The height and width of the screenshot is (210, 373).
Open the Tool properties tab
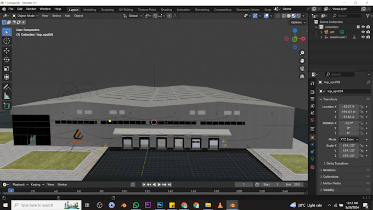click(x=313, y=83)
